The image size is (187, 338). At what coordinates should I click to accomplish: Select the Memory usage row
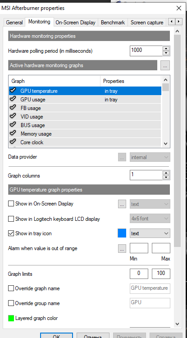[85, 134]
